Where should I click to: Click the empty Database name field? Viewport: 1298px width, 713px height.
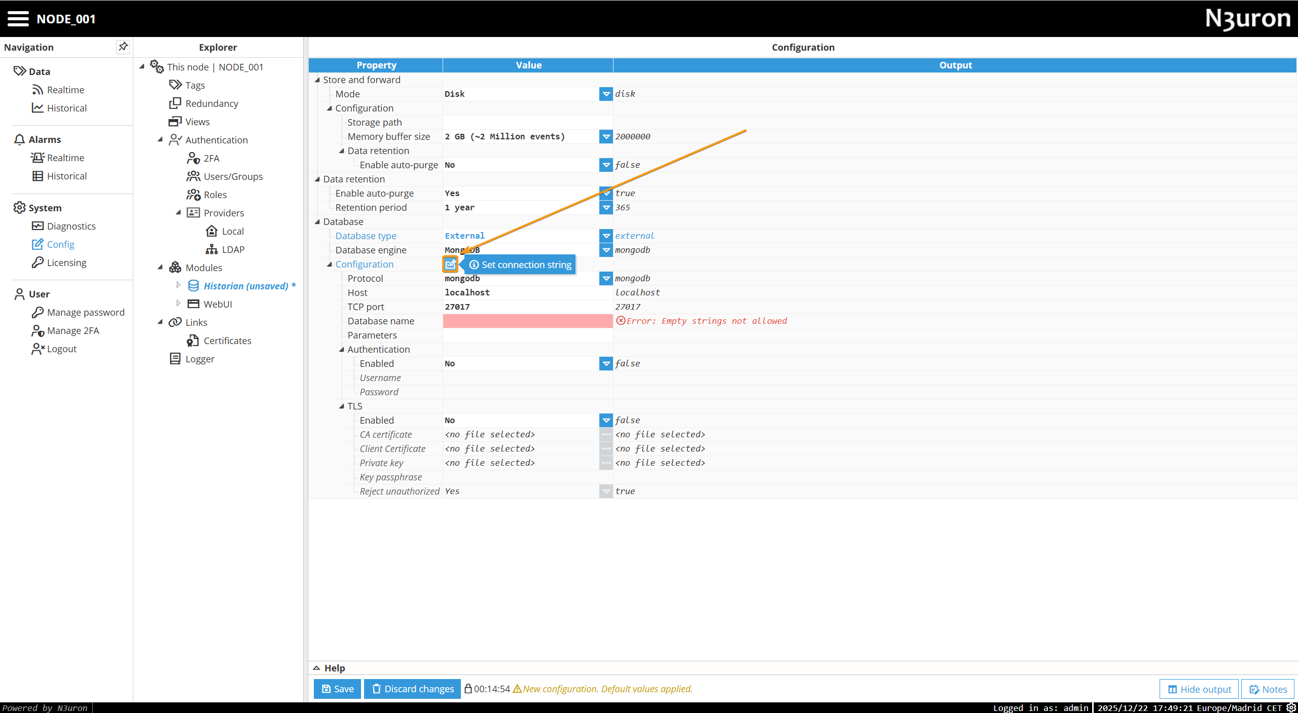[x=527, y=321]
